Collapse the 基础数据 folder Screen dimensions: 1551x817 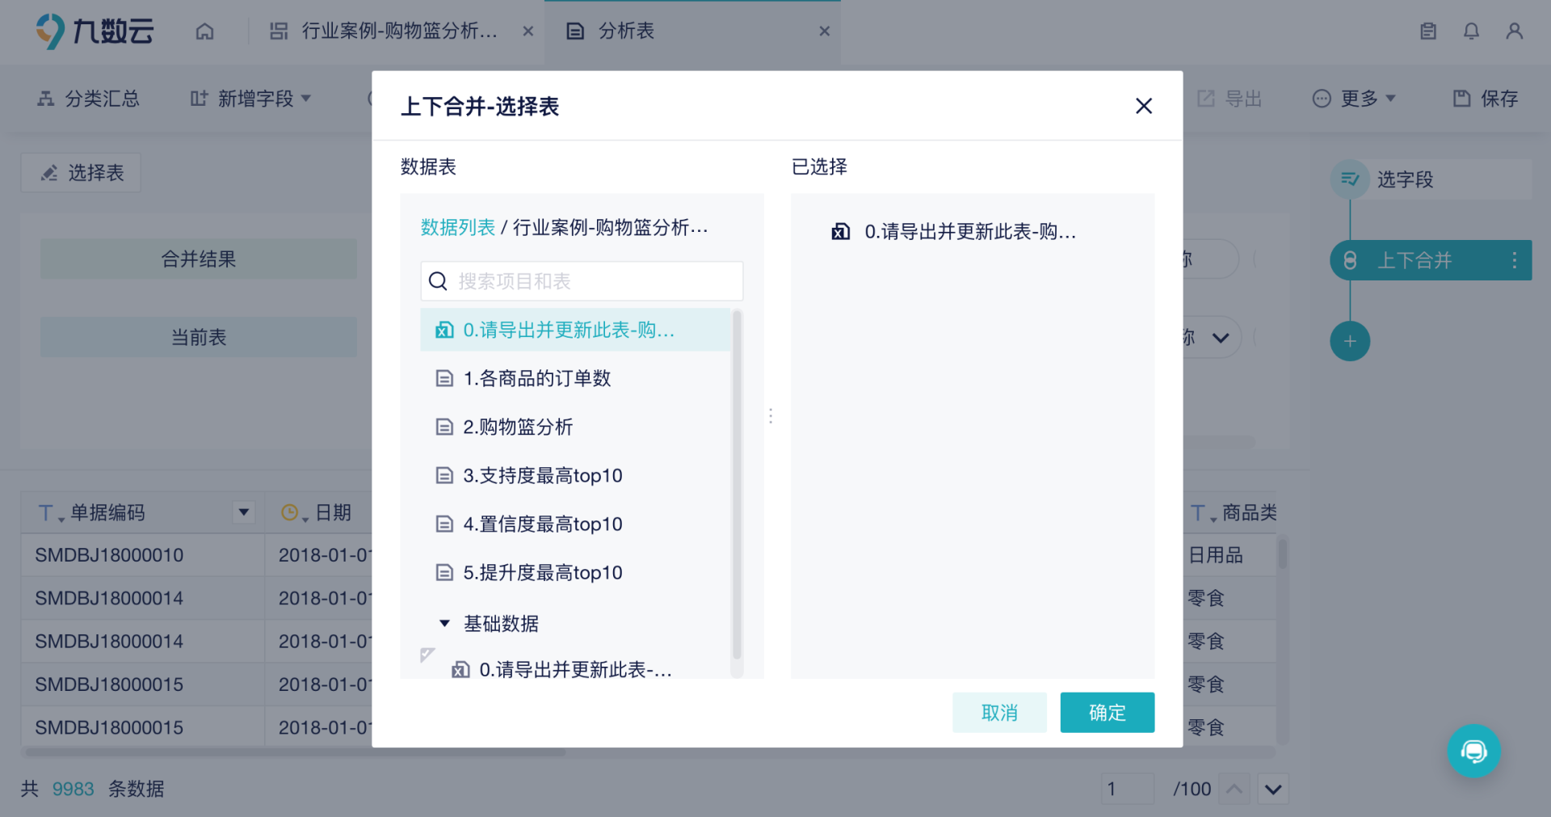pos(444,623)
